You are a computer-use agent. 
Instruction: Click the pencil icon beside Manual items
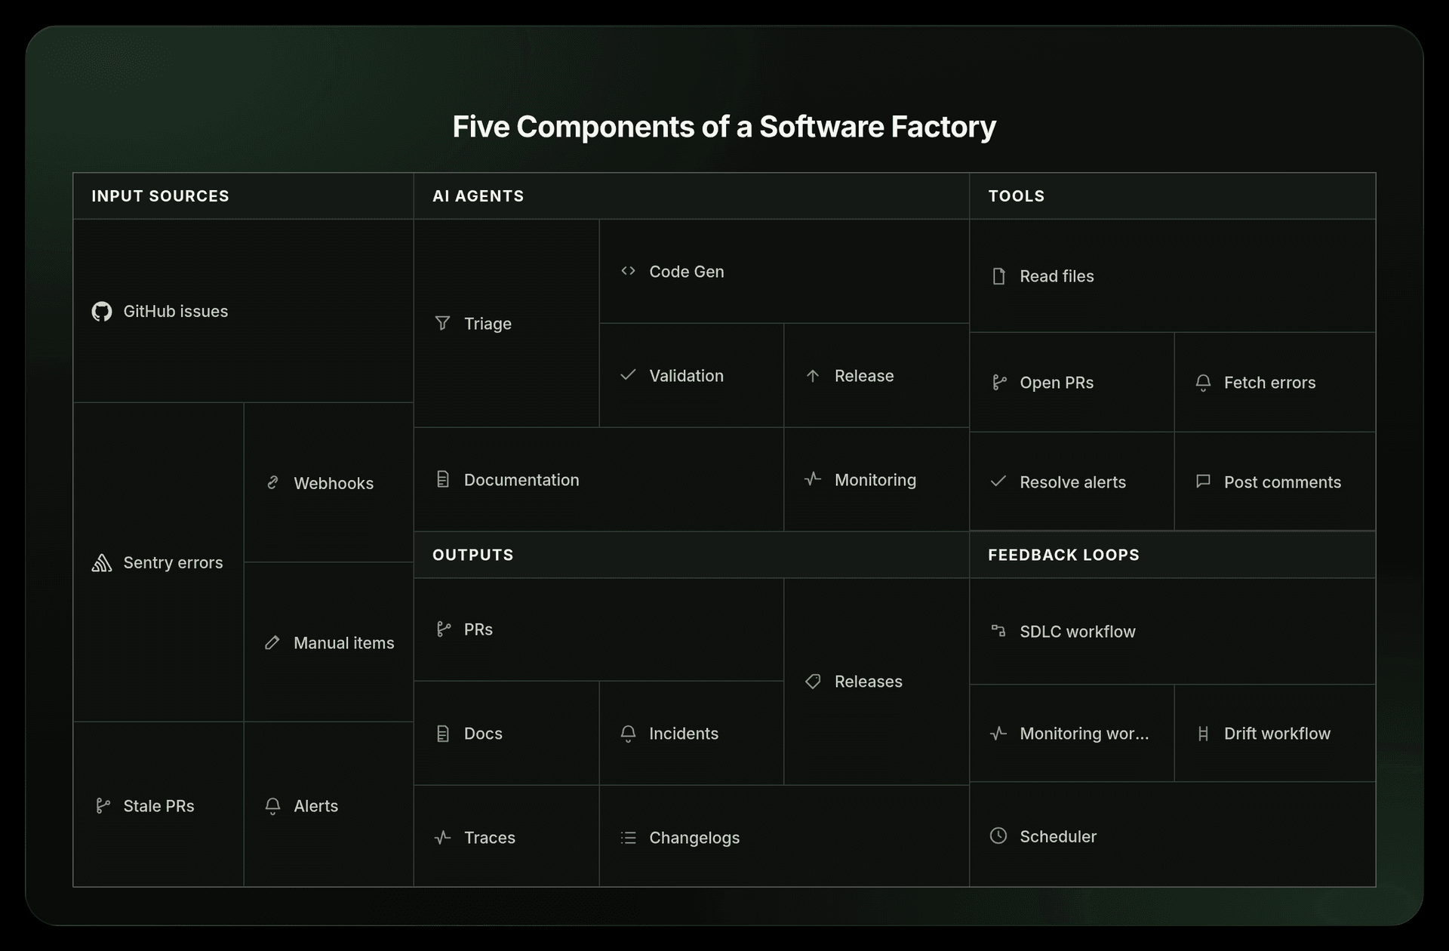[272, 643]
